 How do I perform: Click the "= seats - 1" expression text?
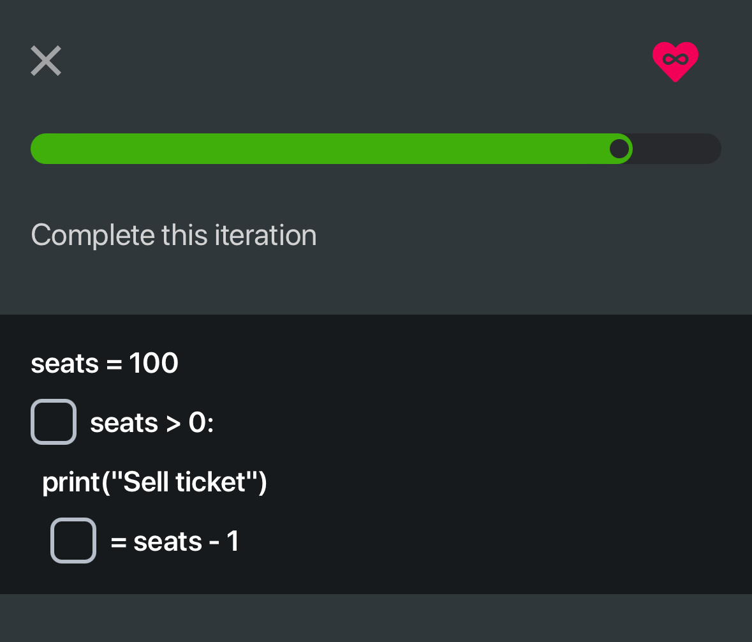pos(174,541)
